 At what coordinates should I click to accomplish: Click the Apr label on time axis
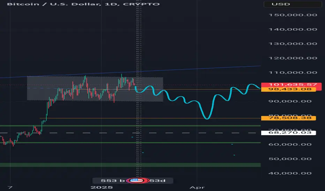click(197, 188)
